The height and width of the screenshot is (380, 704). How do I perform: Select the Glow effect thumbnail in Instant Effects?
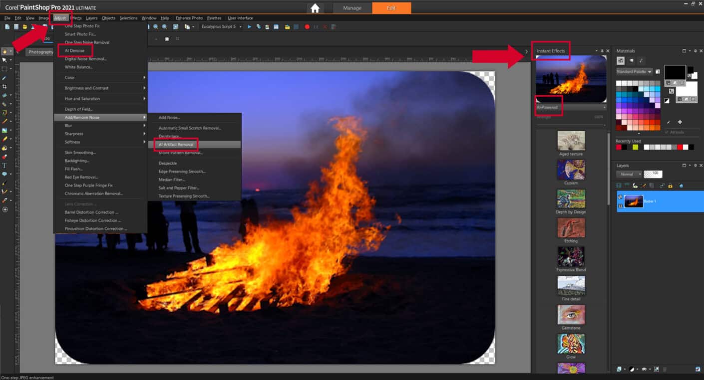point(571,344)
